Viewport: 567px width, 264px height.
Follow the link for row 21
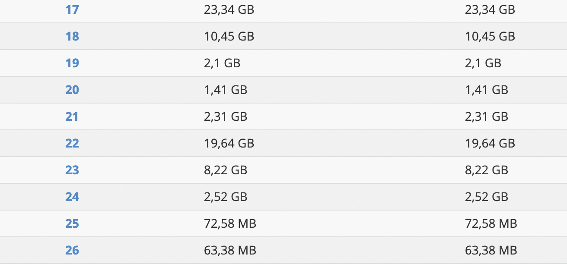pyautogui.click(x=72, y=116)
